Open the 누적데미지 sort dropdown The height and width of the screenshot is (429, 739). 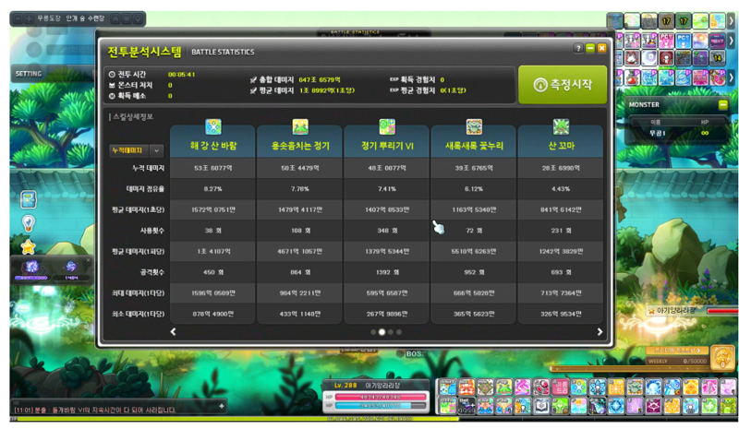[x=137, y=150]
